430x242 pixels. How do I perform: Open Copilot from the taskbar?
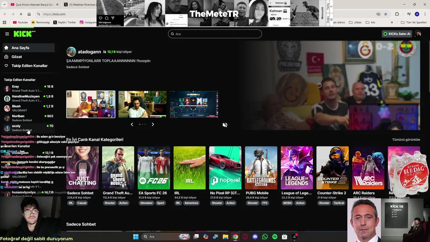[206, 237]
